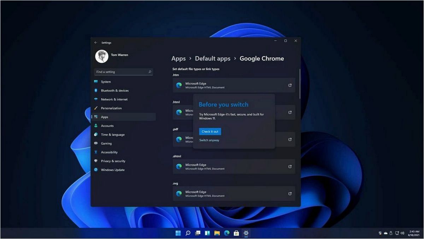Click the settings page vertical scrollbar
The width and height of the screenshot is (424, 239).
pyautogui.click(x=300, y=84)
